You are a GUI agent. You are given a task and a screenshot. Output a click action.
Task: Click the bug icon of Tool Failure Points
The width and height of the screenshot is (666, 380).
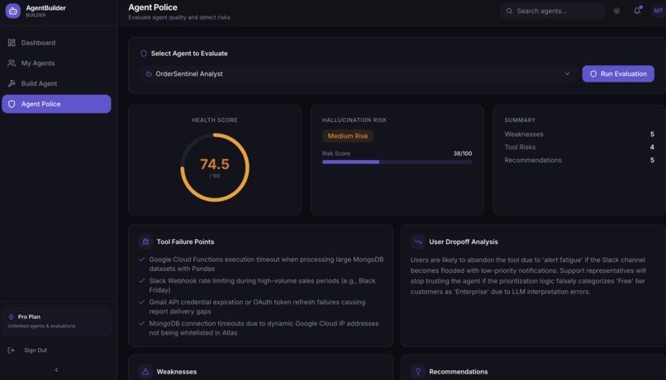click(145, 242)
